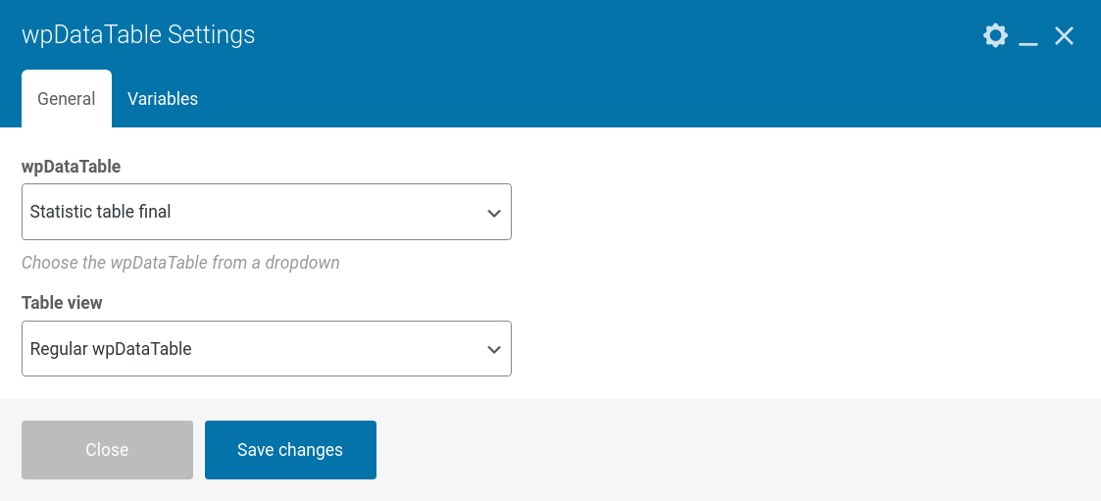Viewport: 1101px width, 501px height.
Task: Switch to the Variables tab
Action: point(163,98)
